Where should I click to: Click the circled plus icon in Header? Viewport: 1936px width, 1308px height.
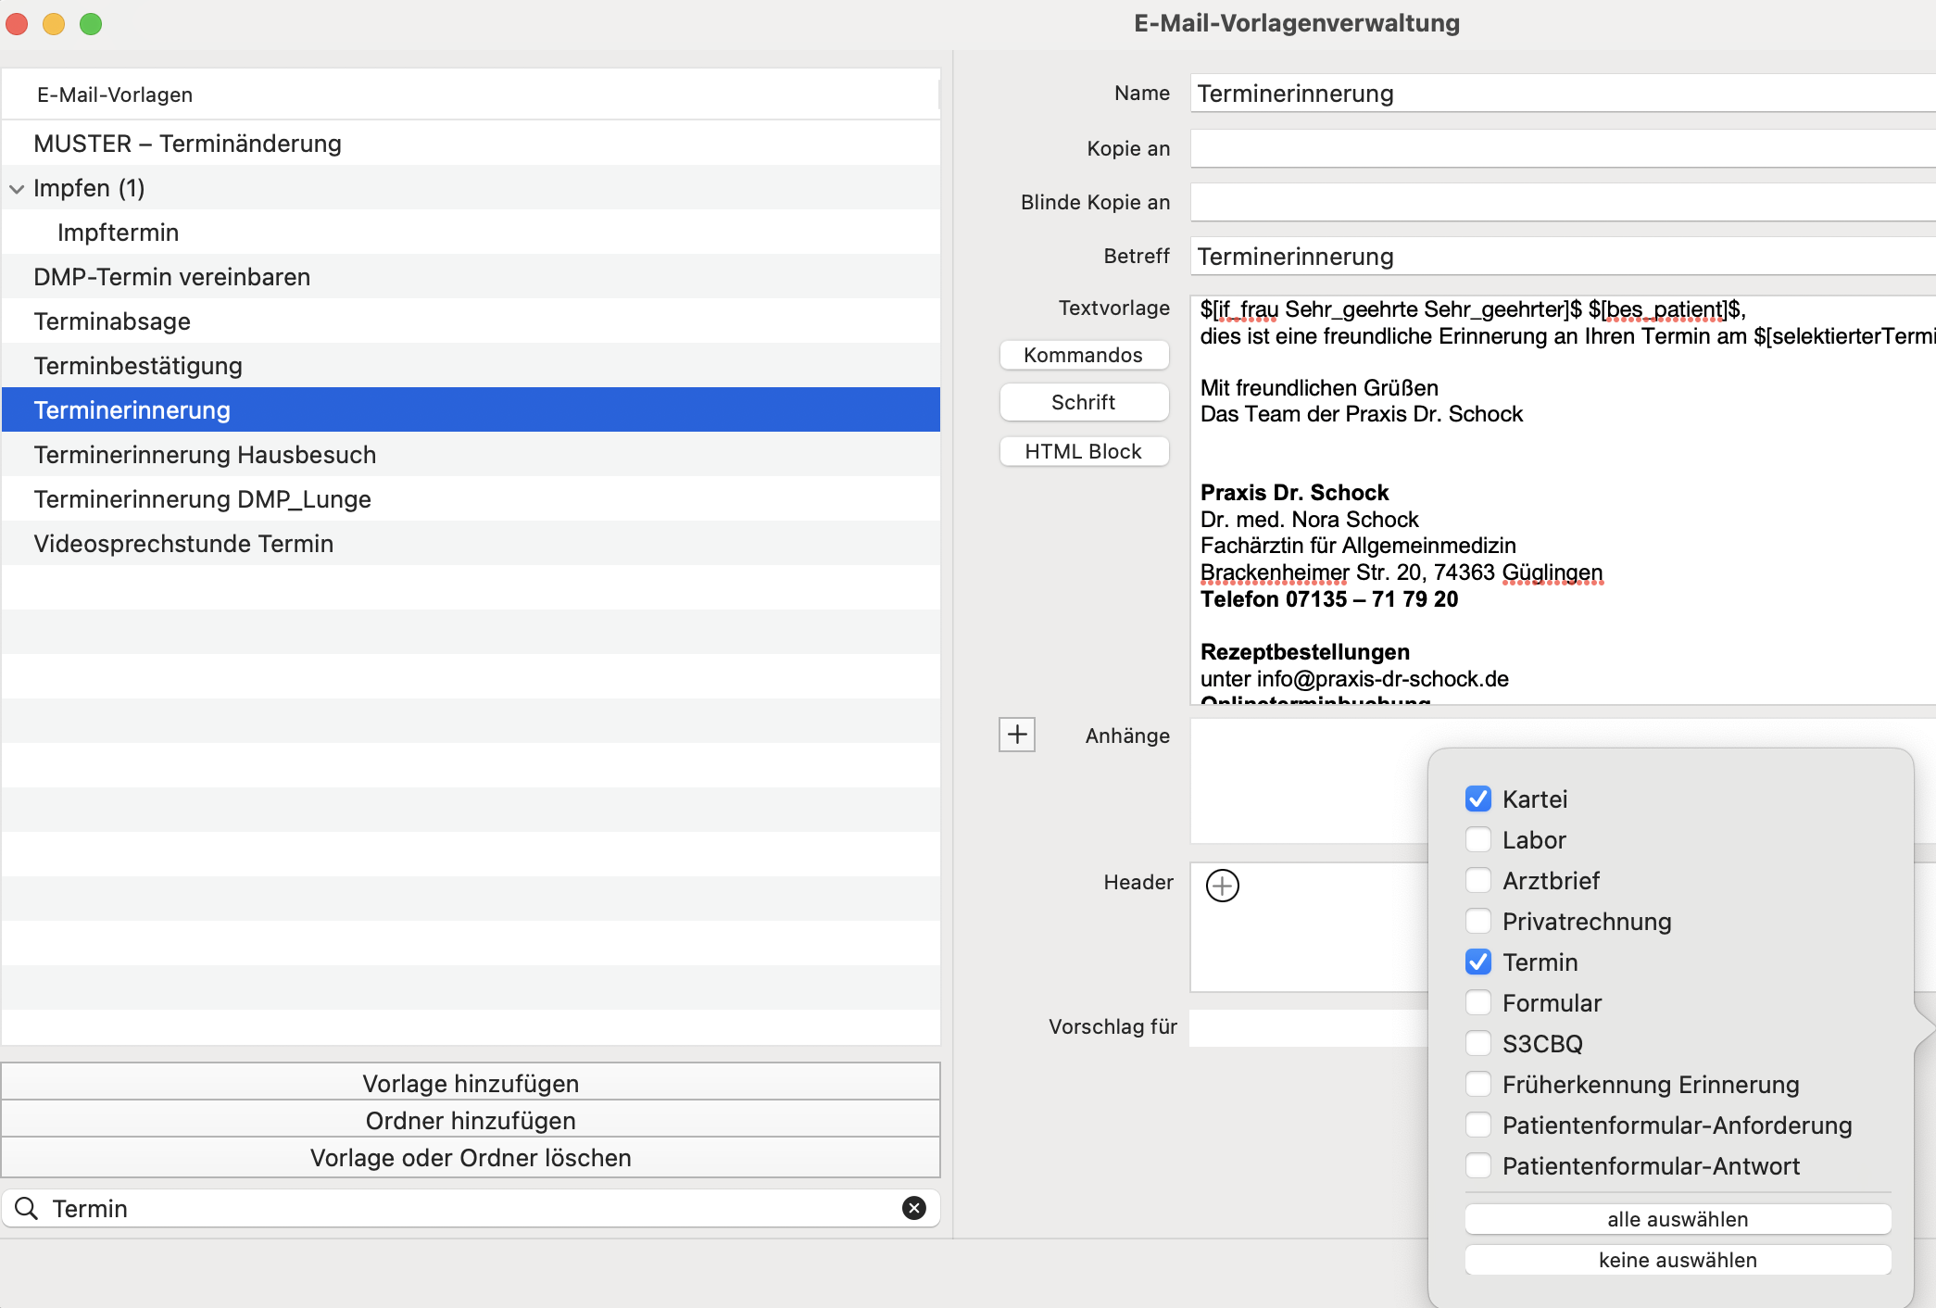pyautogui.click(x=1222, y=886)
